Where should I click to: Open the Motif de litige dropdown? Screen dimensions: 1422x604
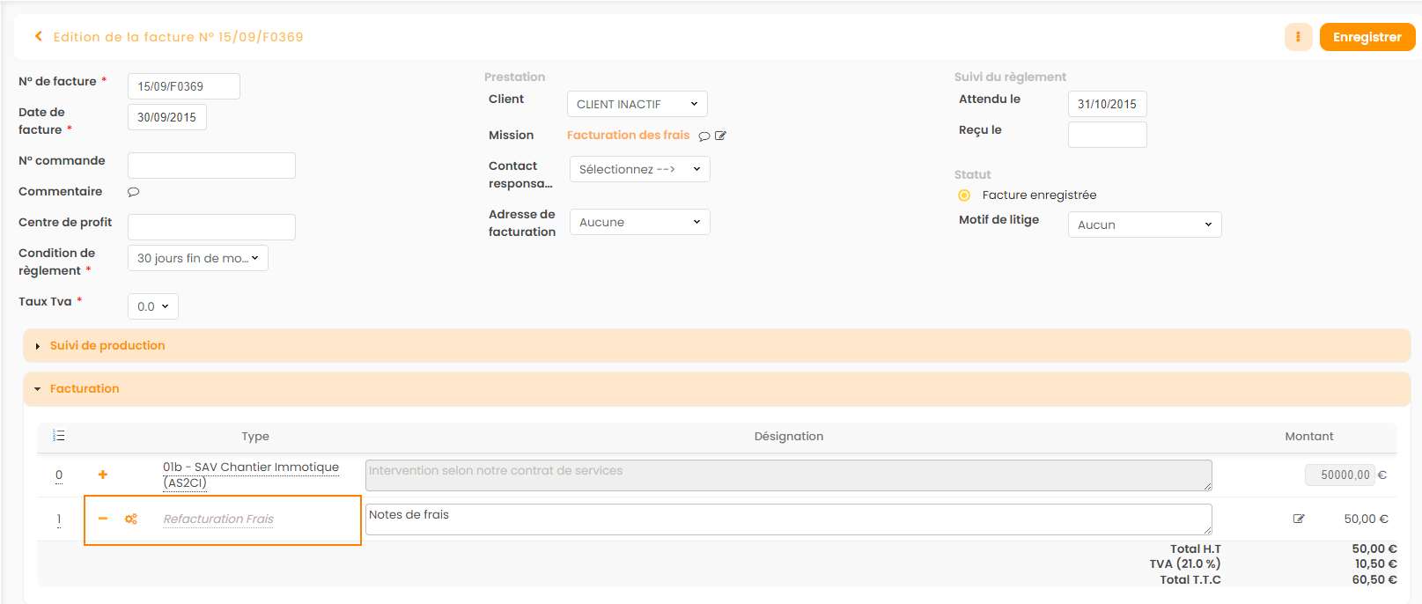pos(1144,225)
